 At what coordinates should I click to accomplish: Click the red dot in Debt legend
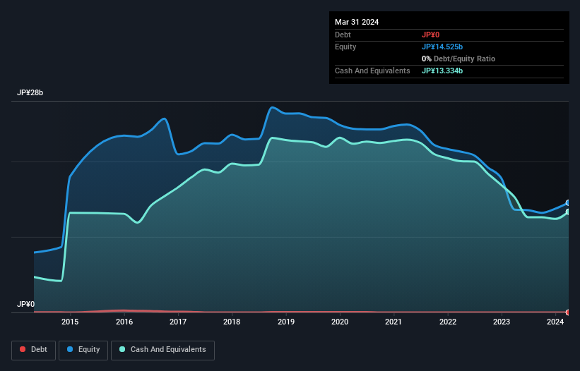pyautogui.click(x=23, y=349)
